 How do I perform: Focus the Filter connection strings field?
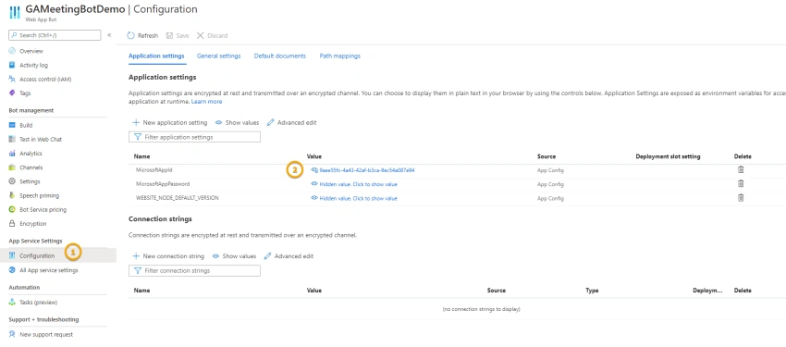click(194, 271)
